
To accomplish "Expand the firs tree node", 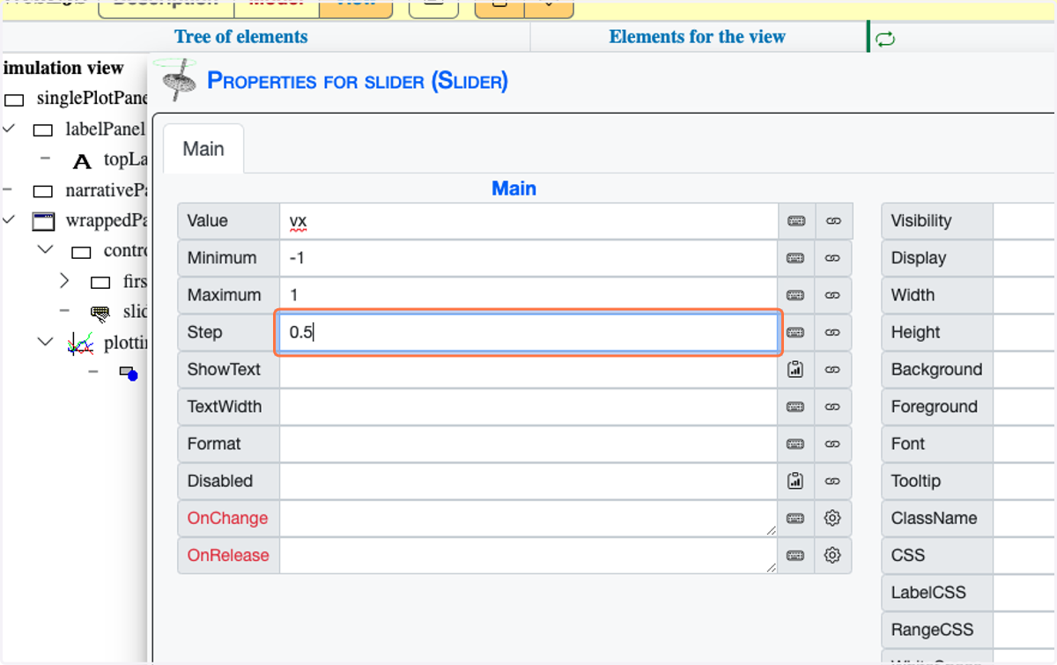I will tap(64, 281).
